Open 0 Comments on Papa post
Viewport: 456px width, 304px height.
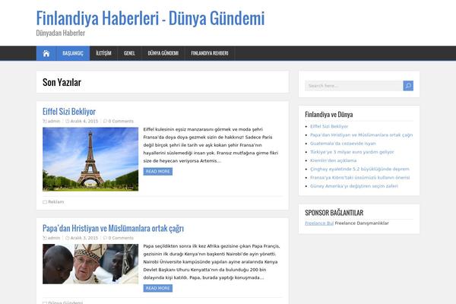(121, 238)
